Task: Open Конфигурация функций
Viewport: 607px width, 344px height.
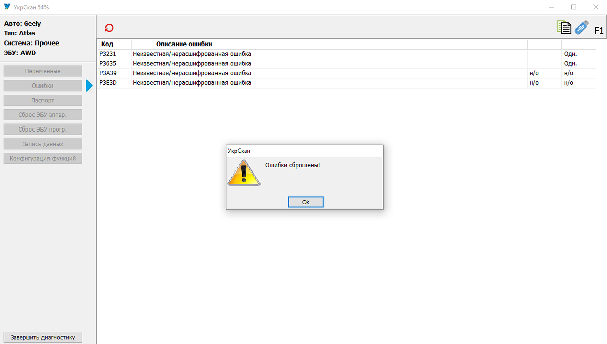Action: point(43,158)
